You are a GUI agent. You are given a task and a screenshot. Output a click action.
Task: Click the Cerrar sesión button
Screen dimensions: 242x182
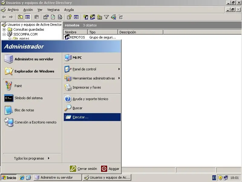pyautogui.click(x=83, y=169)
